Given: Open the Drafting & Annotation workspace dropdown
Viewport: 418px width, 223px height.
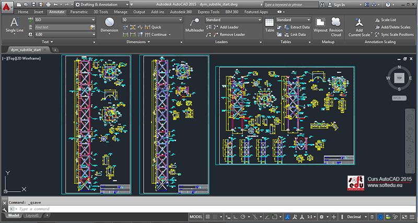Looking at the screenshot, I should click(100, 5).
